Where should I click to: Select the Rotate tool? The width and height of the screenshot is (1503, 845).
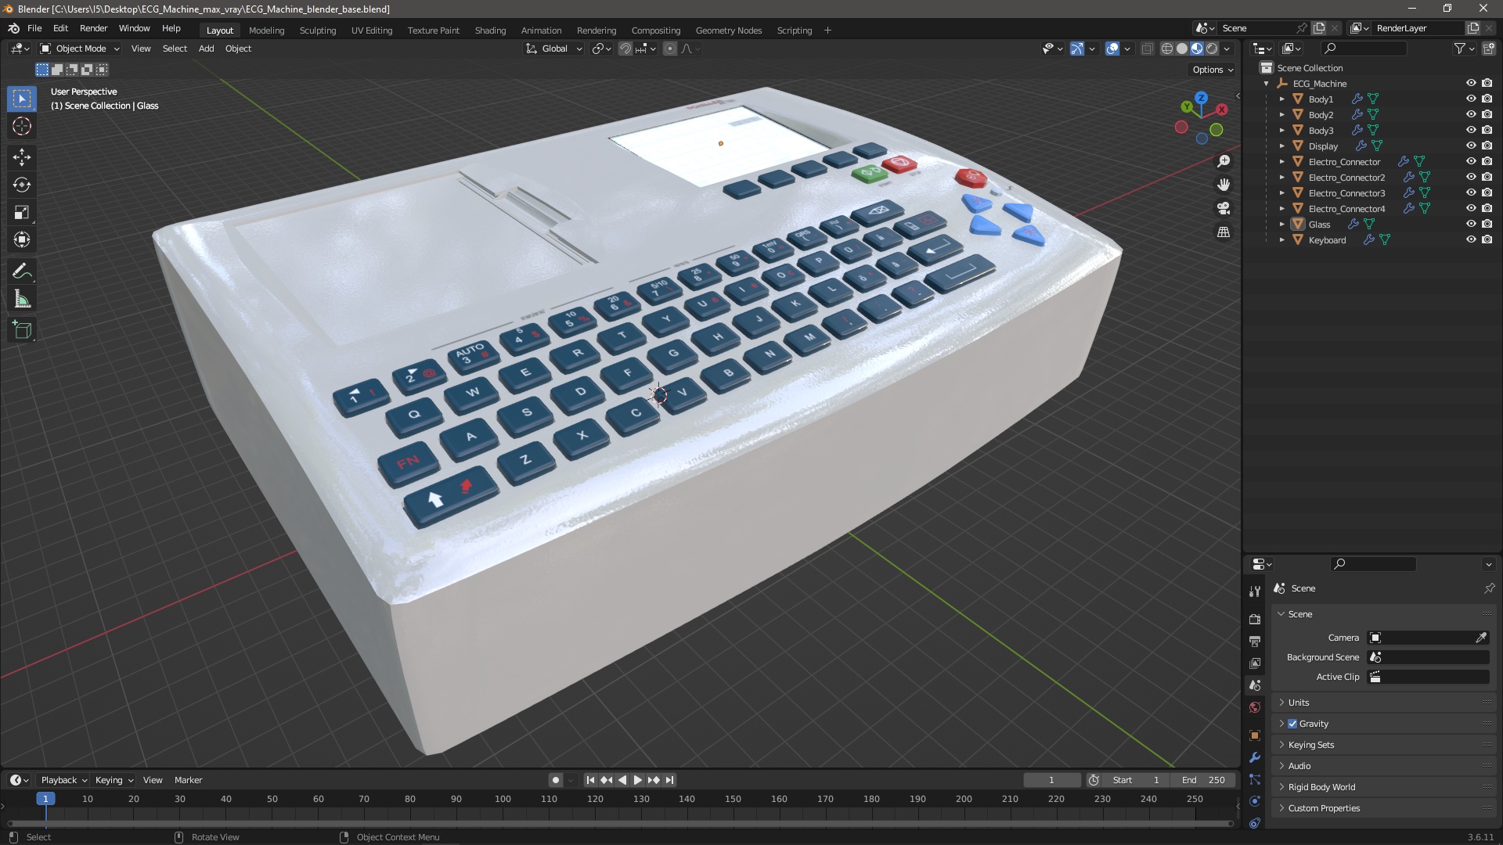[x=22, y=185]
